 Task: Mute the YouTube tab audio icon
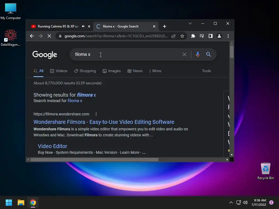click(x=83, y=26)
